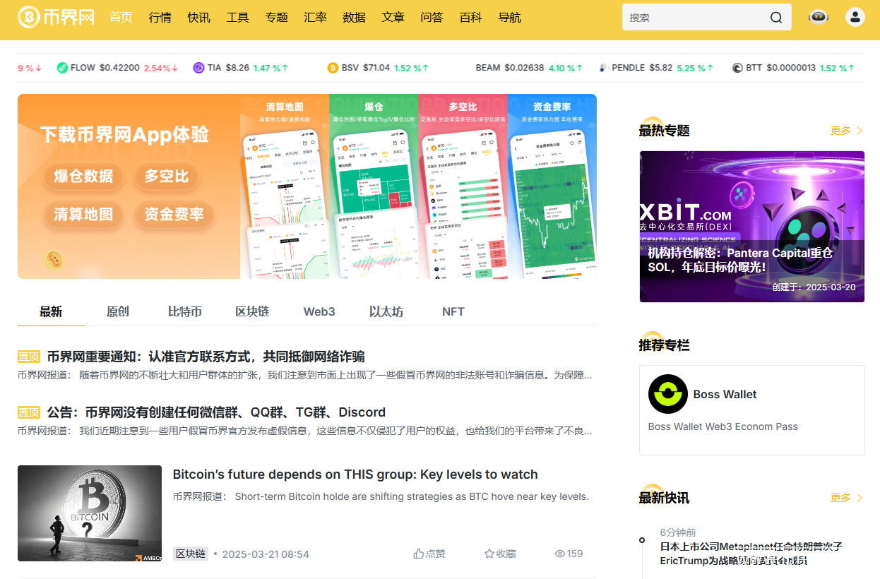Switch to the 比特币 news tab
The image size is (880, 579).
click(184, 311)
